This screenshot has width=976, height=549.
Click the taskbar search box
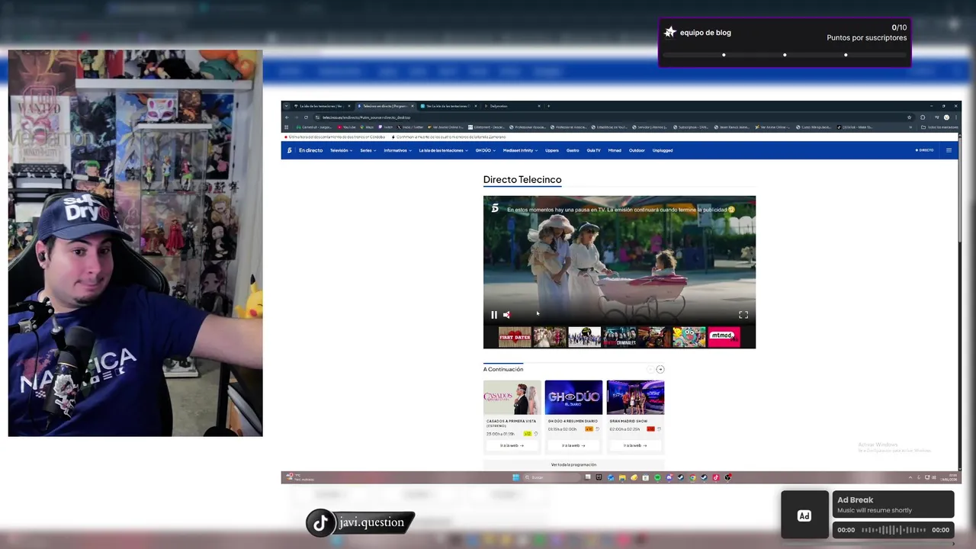552,477
